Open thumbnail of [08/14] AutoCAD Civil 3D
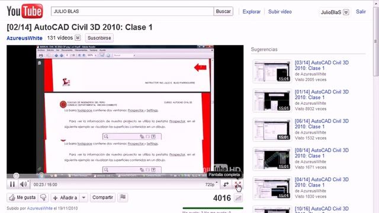This screenshot has width=379, height=213. [272, 159]
